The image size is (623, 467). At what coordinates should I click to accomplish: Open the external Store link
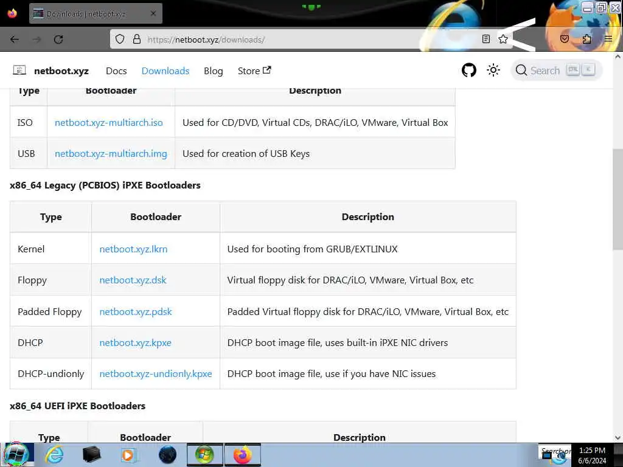pyautogui.click(x=254, y=71)
